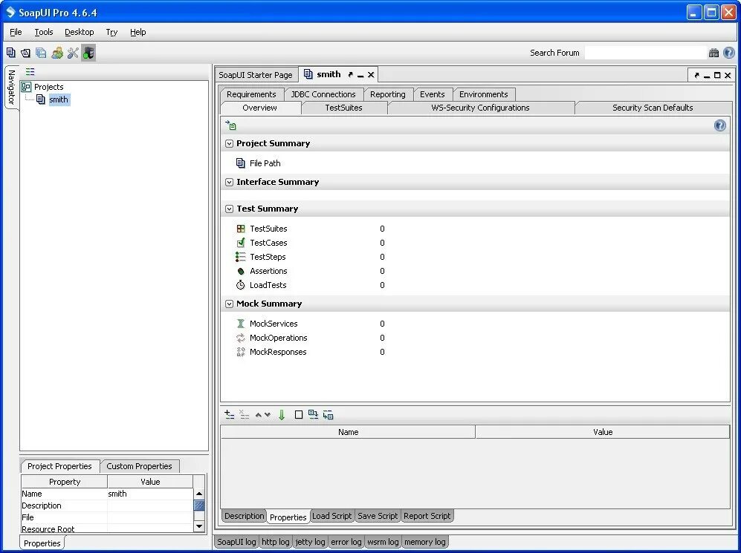Screen dimensions: 741x553
Task: Click the move property up arrow
Action: [x=258, y=415]
